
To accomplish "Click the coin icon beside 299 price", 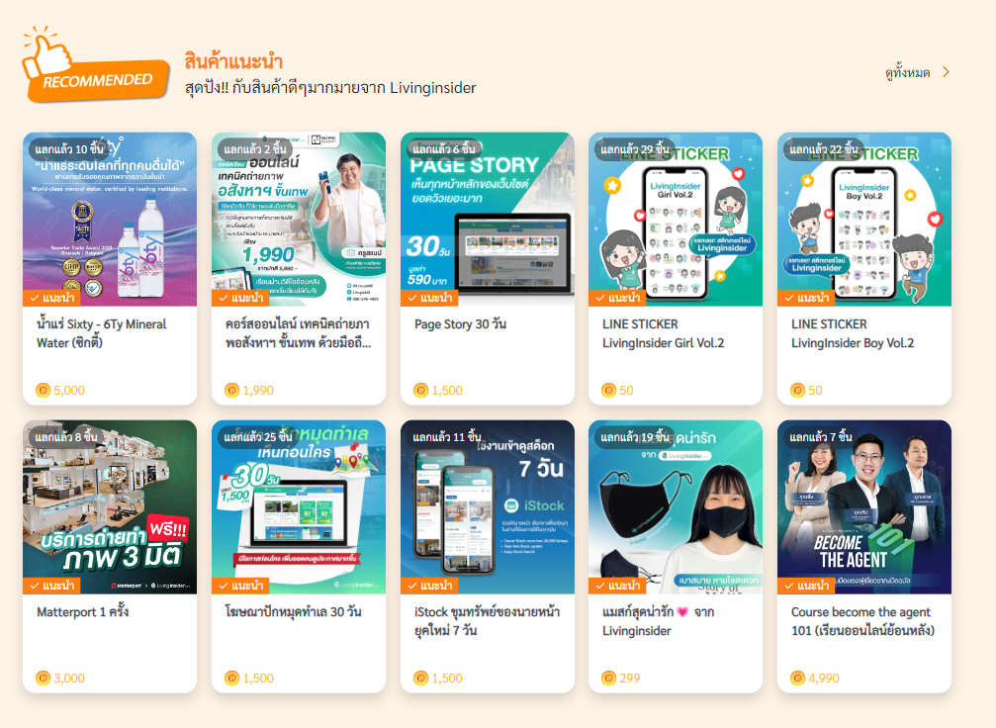I will click(608, 678).
